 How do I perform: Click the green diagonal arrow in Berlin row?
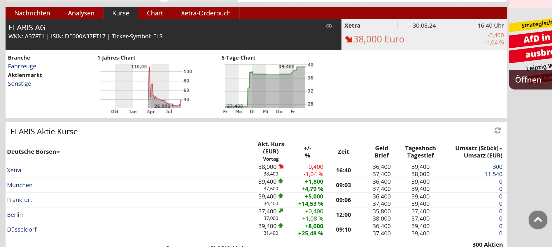click(x=281, y=211)
